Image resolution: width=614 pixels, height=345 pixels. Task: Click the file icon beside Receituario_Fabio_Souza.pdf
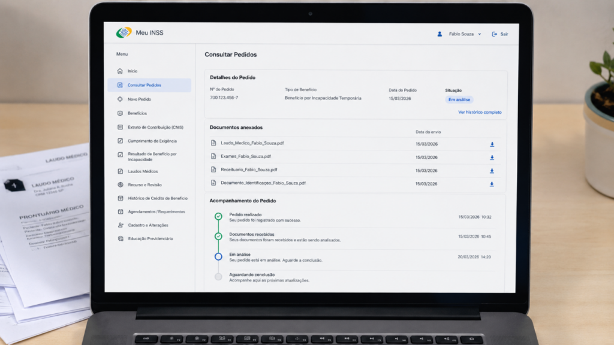point(213,170)
